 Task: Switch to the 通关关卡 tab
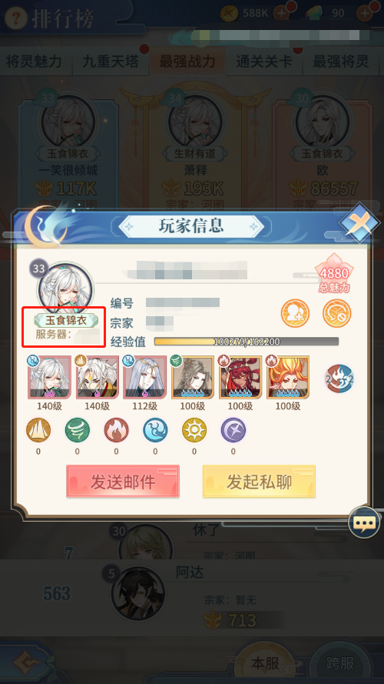click(264, 62)
